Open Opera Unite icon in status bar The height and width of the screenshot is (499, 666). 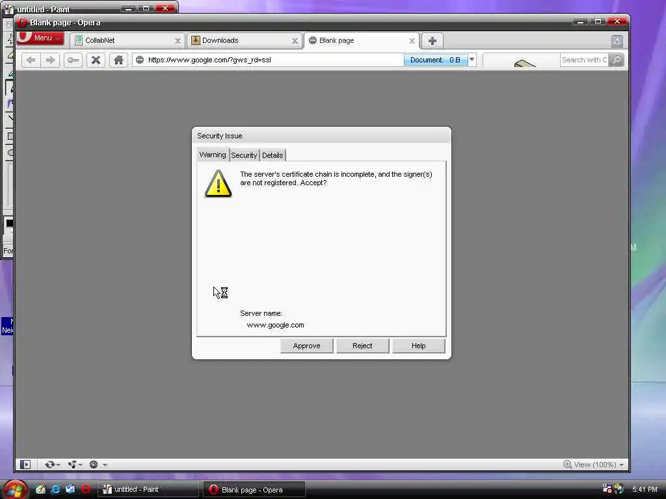tap(72, 465)
